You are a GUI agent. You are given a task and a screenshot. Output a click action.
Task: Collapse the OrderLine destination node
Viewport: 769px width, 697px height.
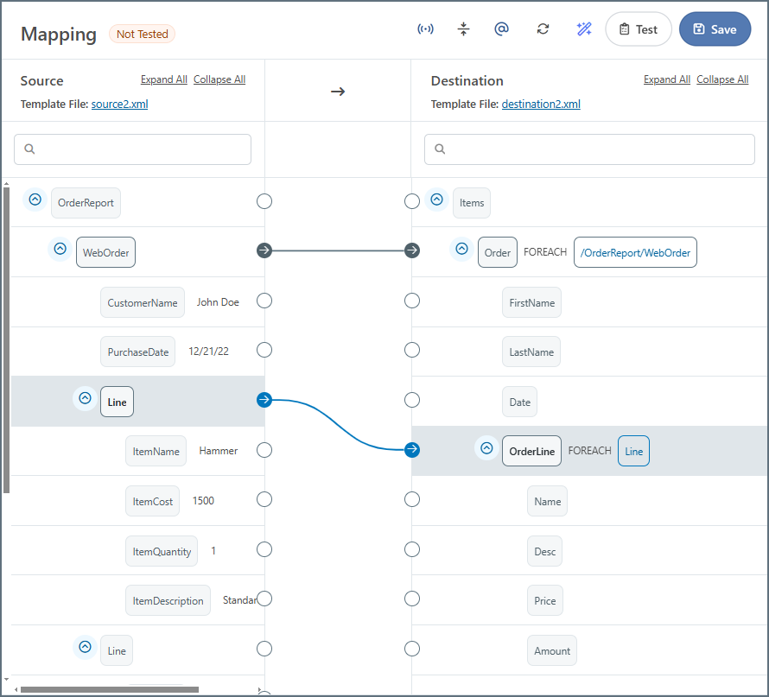point(486,448)
